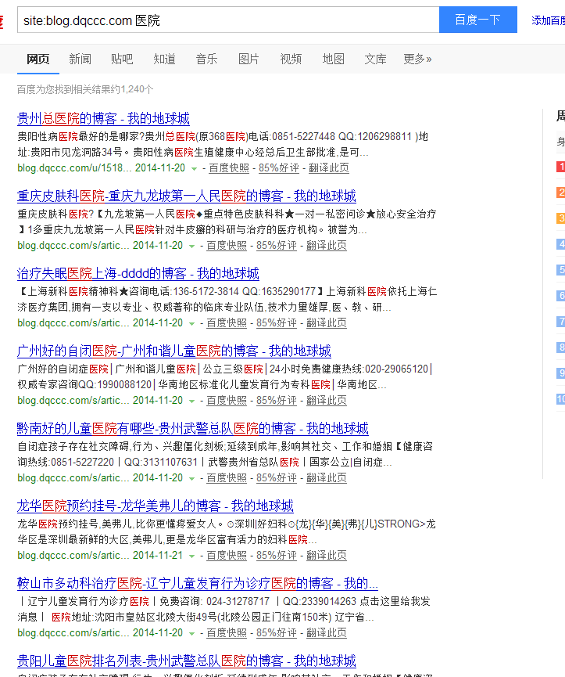Click 翻译此页 for 广州好的自闭医院 result
This screenshot has width=565, height=677.
pos(327,400)
